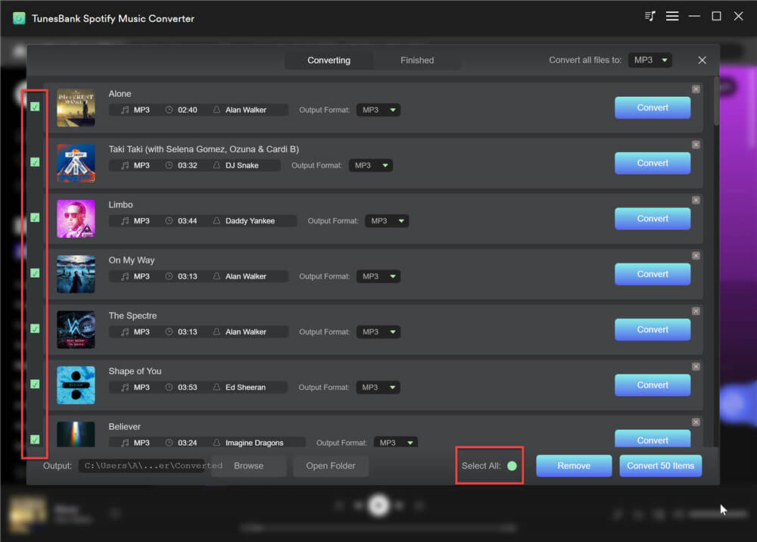757x542 pixels.
Task: Remove the Limbo track with its X icon
Action: [x=696, y=201]
